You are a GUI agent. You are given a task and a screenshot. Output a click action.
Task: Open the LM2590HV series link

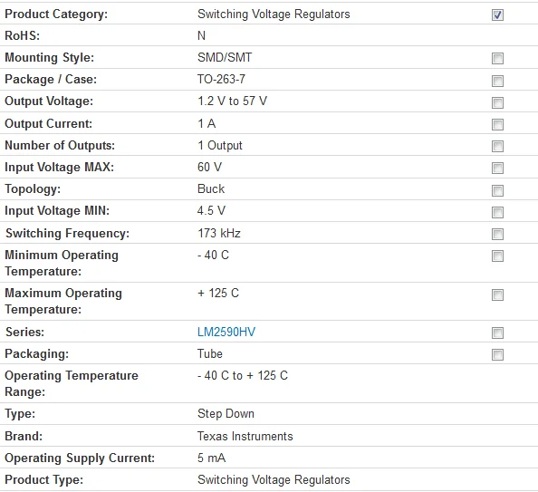pyautogui.click(x=226, y=332)
